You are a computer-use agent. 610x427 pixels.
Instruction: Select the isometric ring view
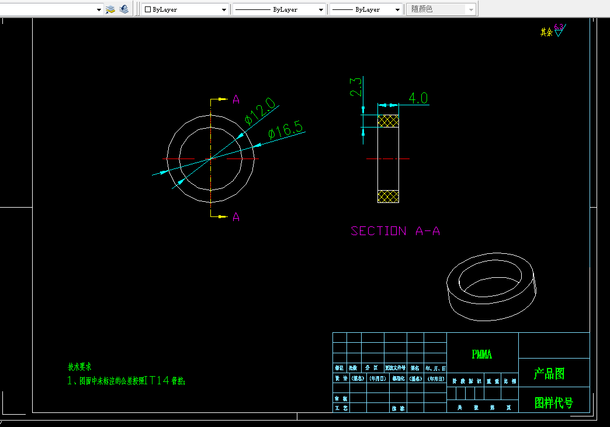[491, 287]
